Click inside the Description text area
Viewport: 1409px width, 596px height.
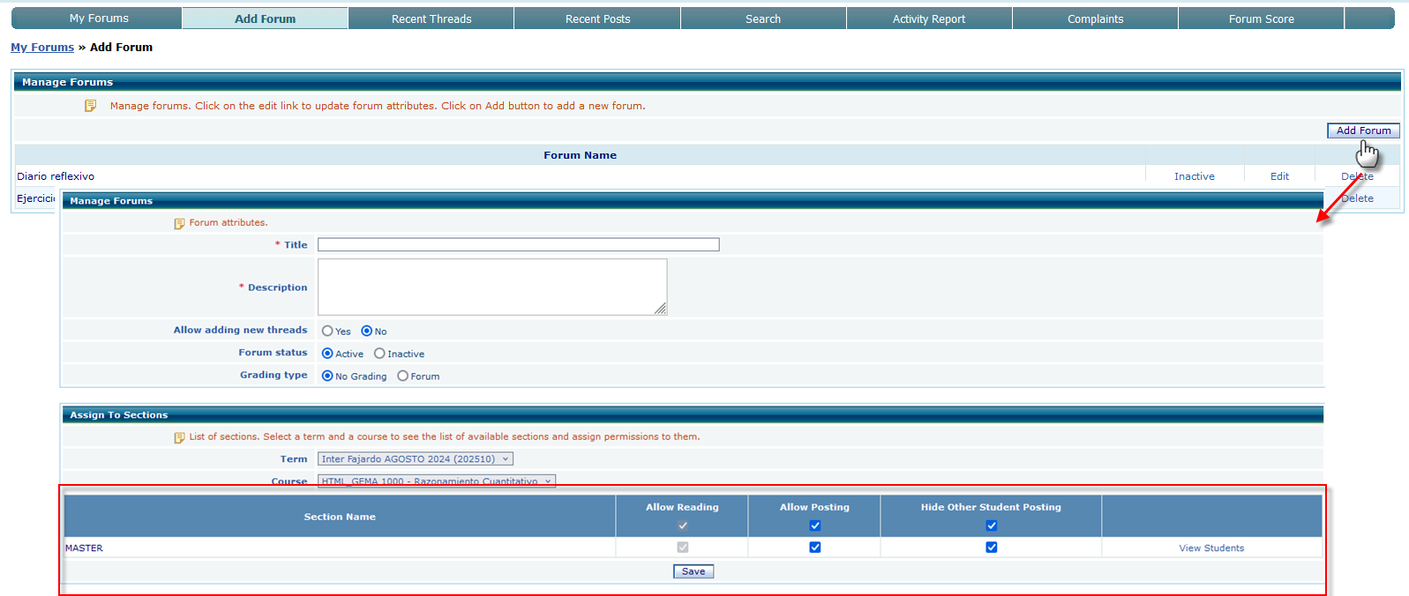tap(491, 287)
